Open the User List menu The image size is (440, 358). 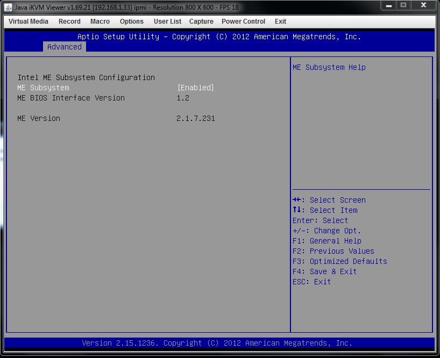pos(167,22)
